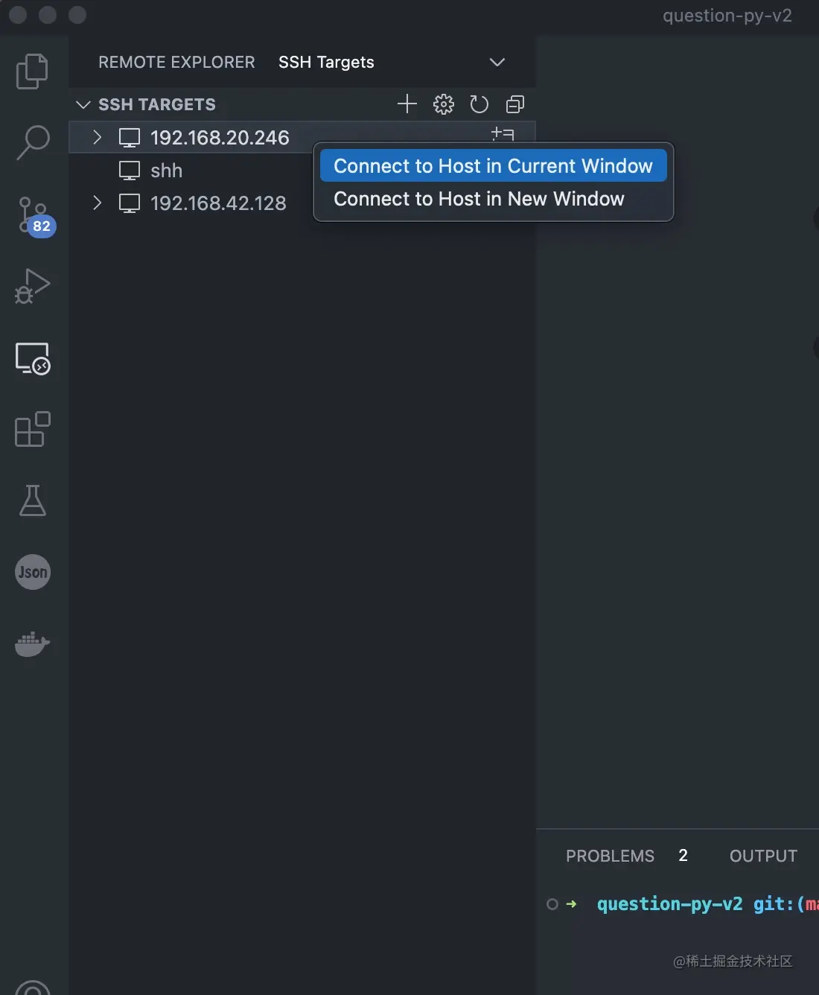Expand the 192.168.20.246 host
This screenshot has height=995, width=819.
(x=97, y=137)
